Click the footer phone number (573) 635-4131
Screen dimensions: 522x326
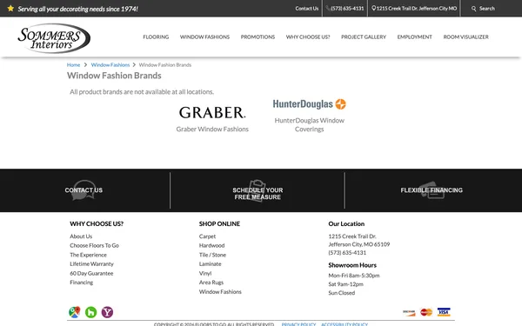click(x=347, y=252)
